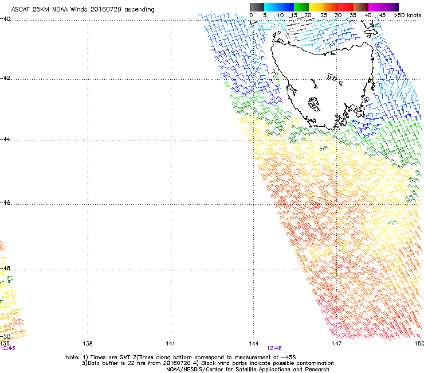Click the red 30-35 knots color segment
Viewport: 424px width, 373px height.
346,7
